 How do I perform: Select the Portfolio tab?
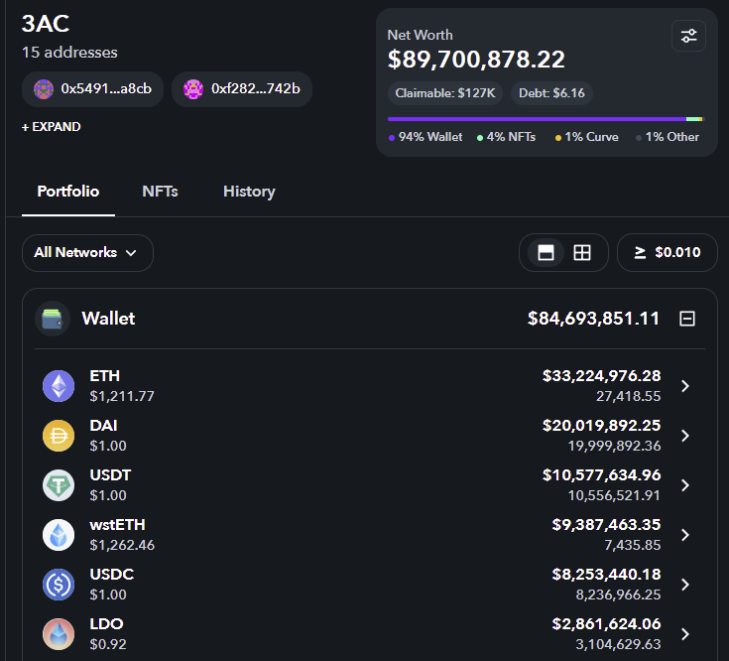click(x=68, y=192)
